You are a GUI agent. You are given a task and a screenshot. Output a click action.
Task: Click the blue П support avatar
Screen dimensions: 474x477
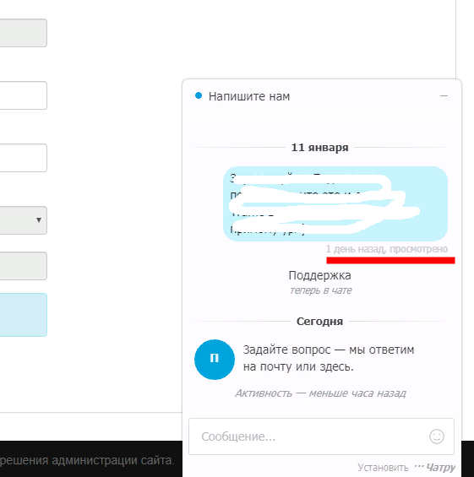[215, 360]
